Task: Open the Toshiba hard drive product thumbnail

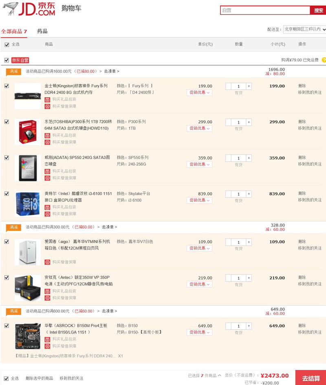Action: click(x=28, y=132)
